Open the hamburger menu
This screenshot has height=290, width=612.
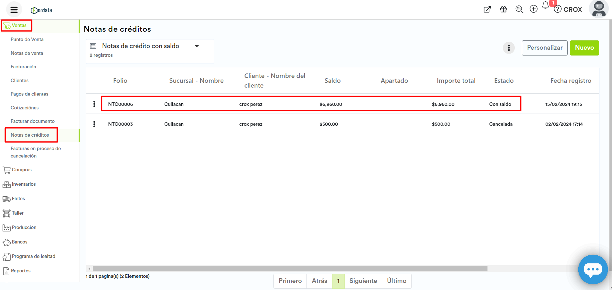pos(14,10)
